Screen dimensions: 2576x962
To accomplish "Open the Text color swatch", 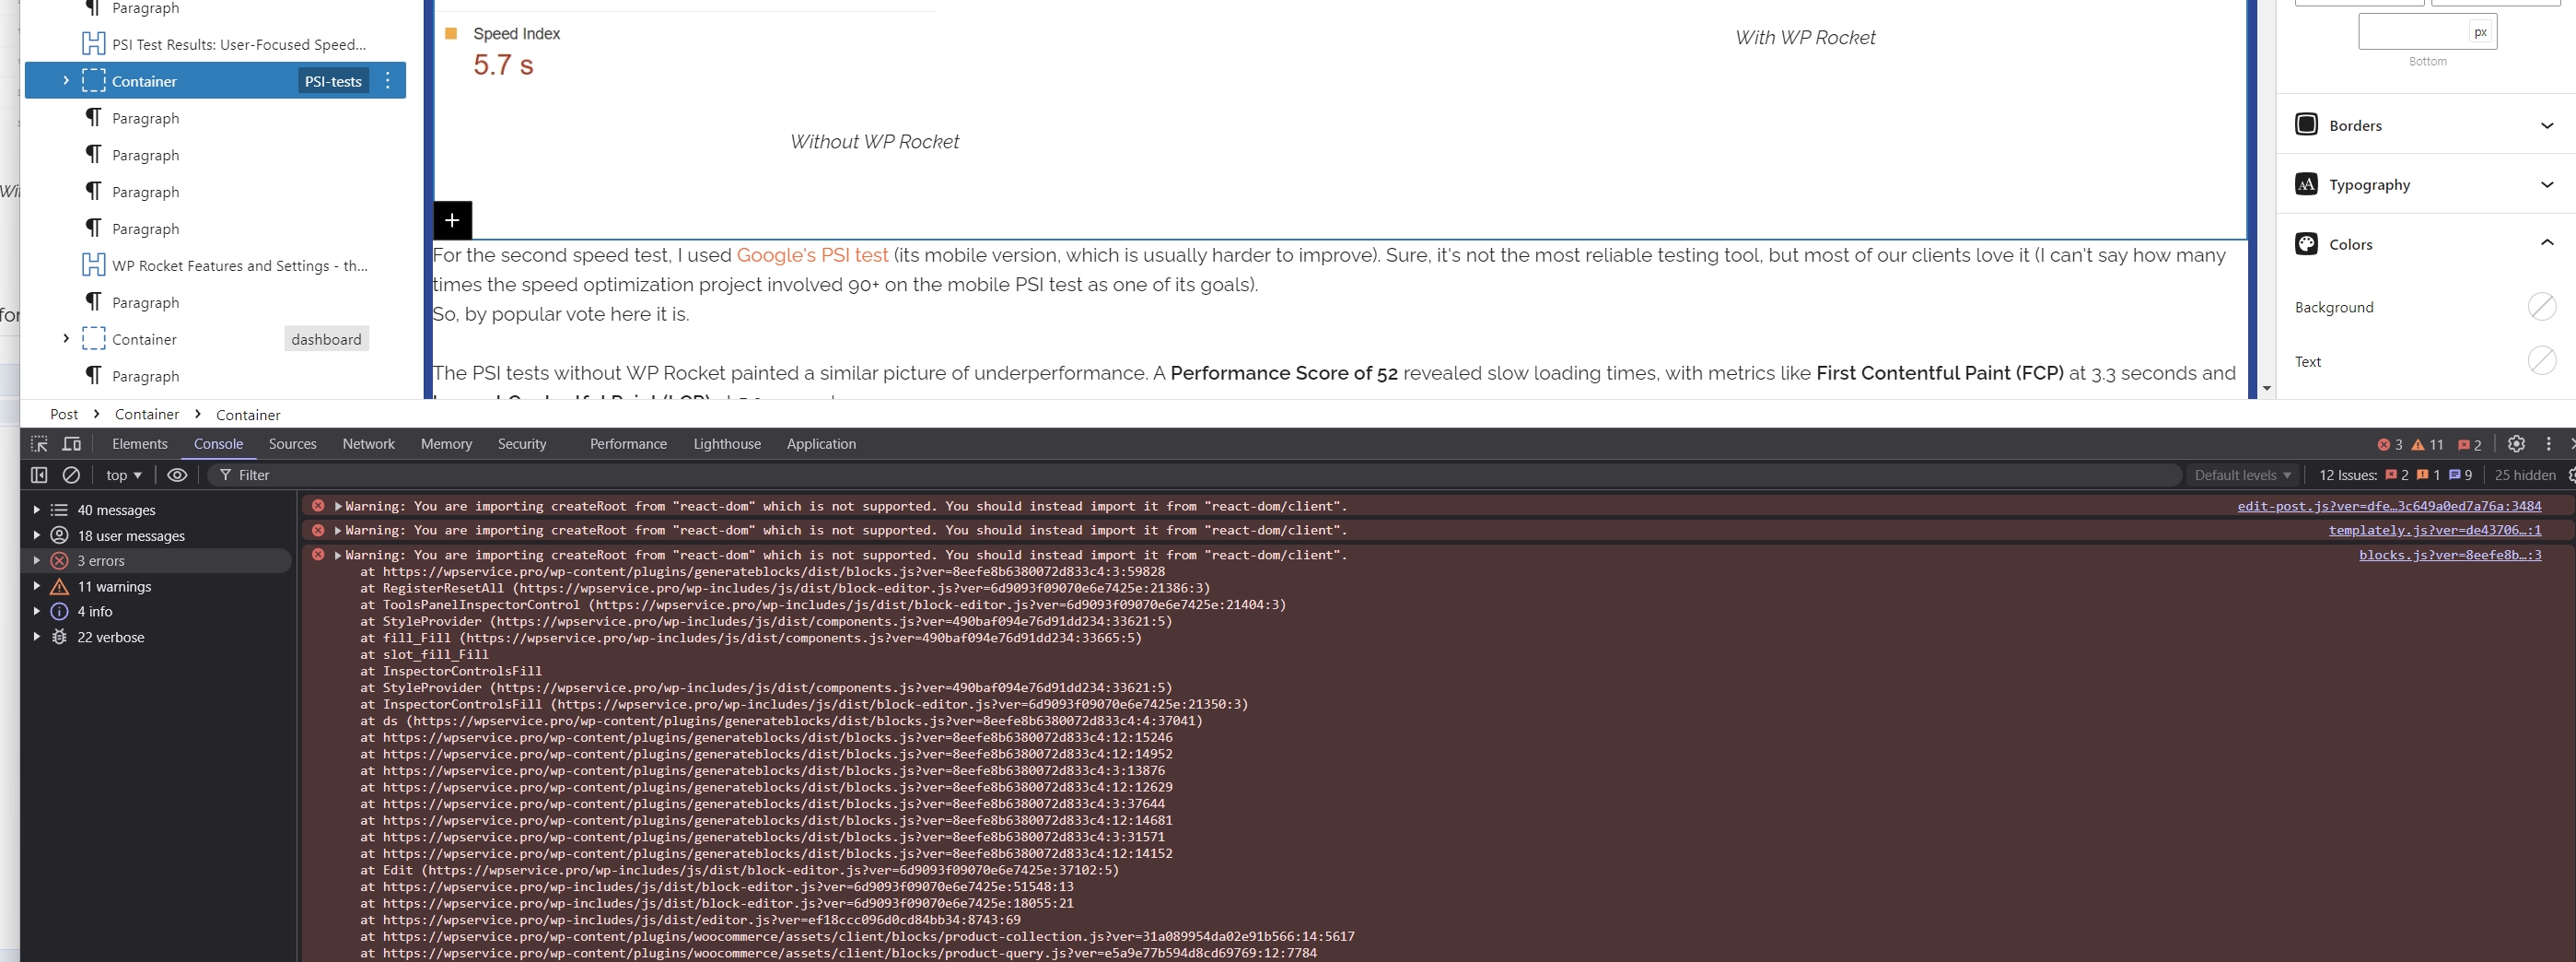I will pyautogui.click(x=2541, y=360).
